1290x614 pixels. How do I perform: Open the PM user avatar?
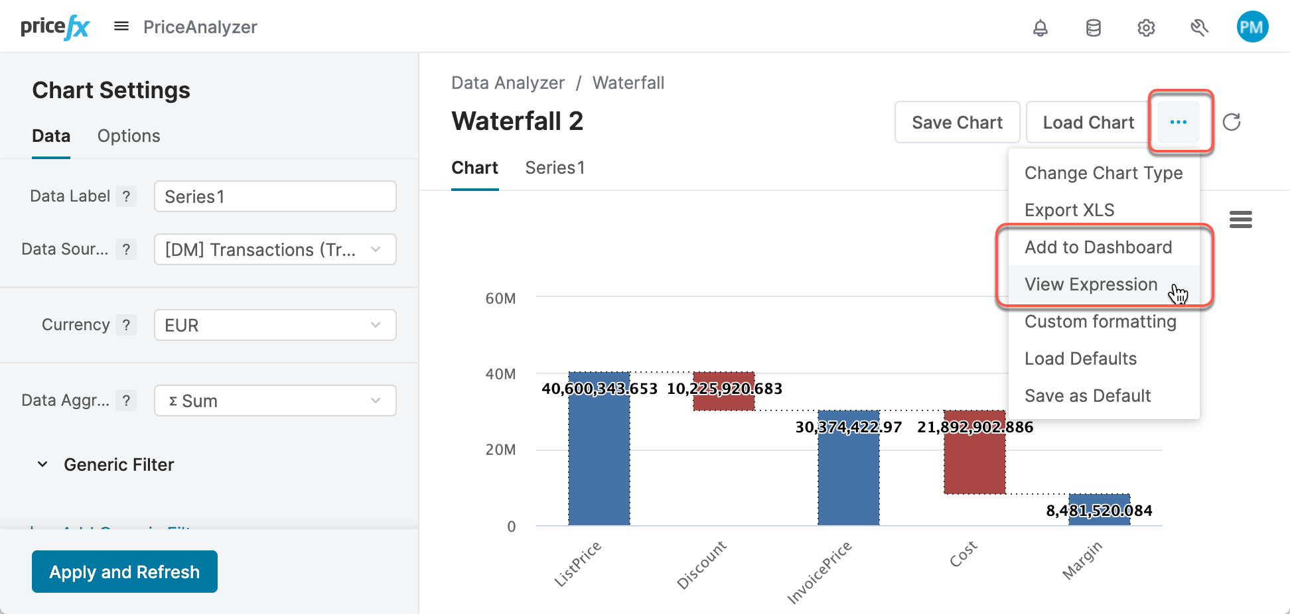1252,27
